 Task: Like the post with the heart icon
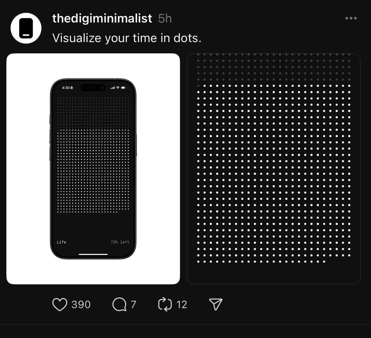click(60, 305)
